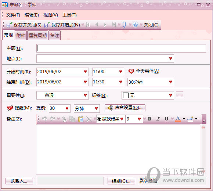Click Save and Add New (保存并增加) button
Viewport: 213px width, 191px height.
62,25
